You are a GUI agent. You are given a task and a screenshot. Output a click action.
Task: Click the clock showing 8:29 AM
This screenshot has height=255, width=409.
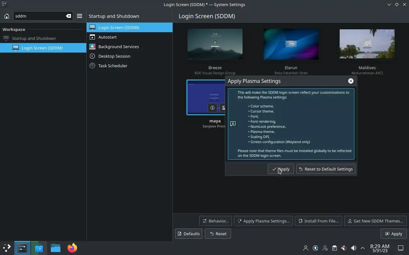pos(380,248)
